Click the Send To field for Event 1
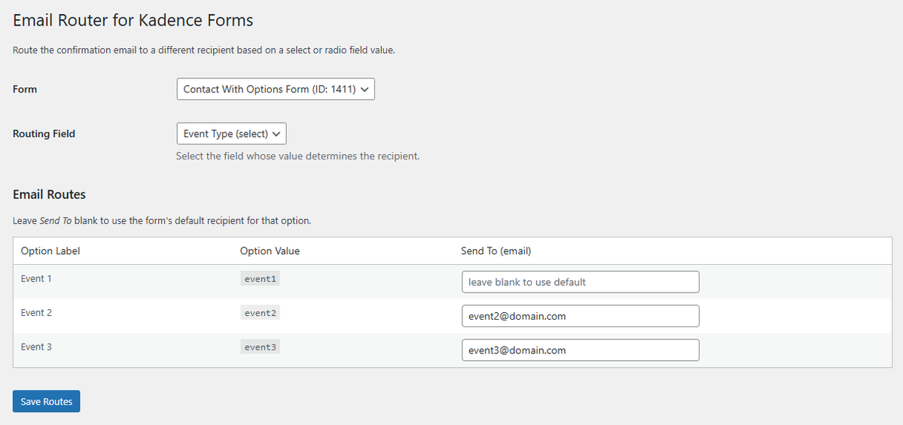The width and height of the screenshot is (903, 425). point(581,282)
